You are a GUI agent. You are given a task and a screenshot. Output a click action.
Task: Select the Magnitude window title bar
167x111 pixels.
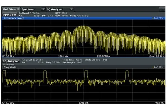coord(56,67)
